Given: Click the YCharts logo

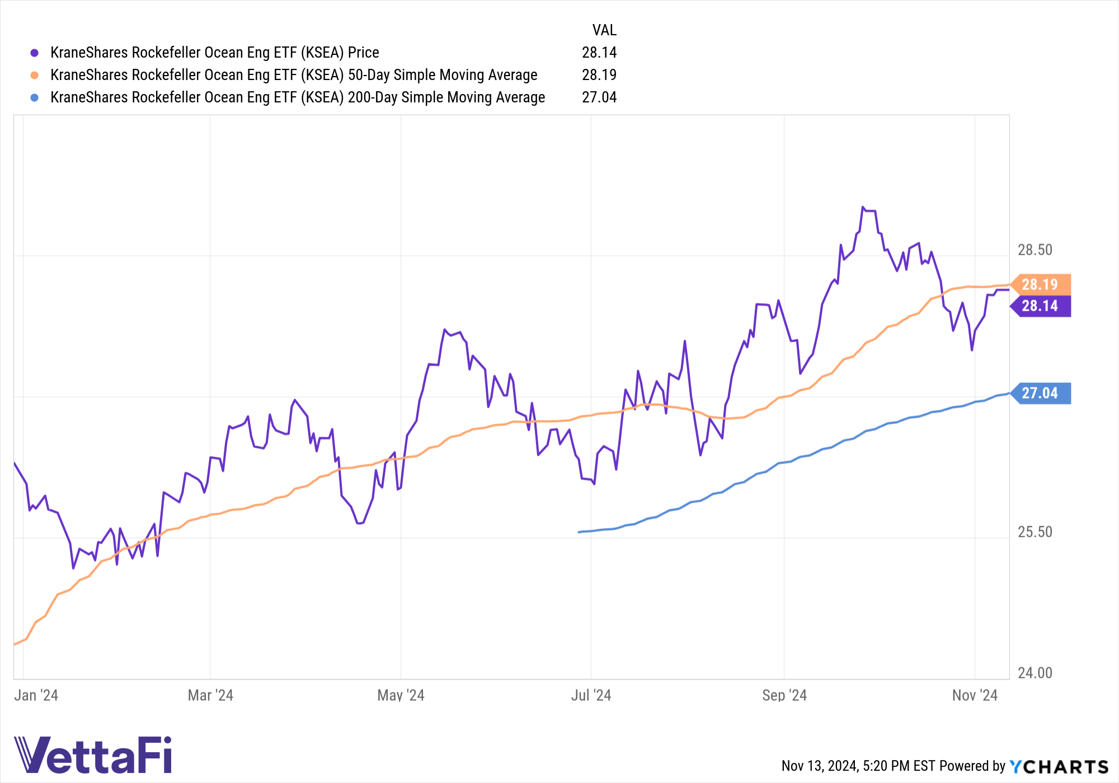Looking at the screenshot, I should pos(1059,767).
